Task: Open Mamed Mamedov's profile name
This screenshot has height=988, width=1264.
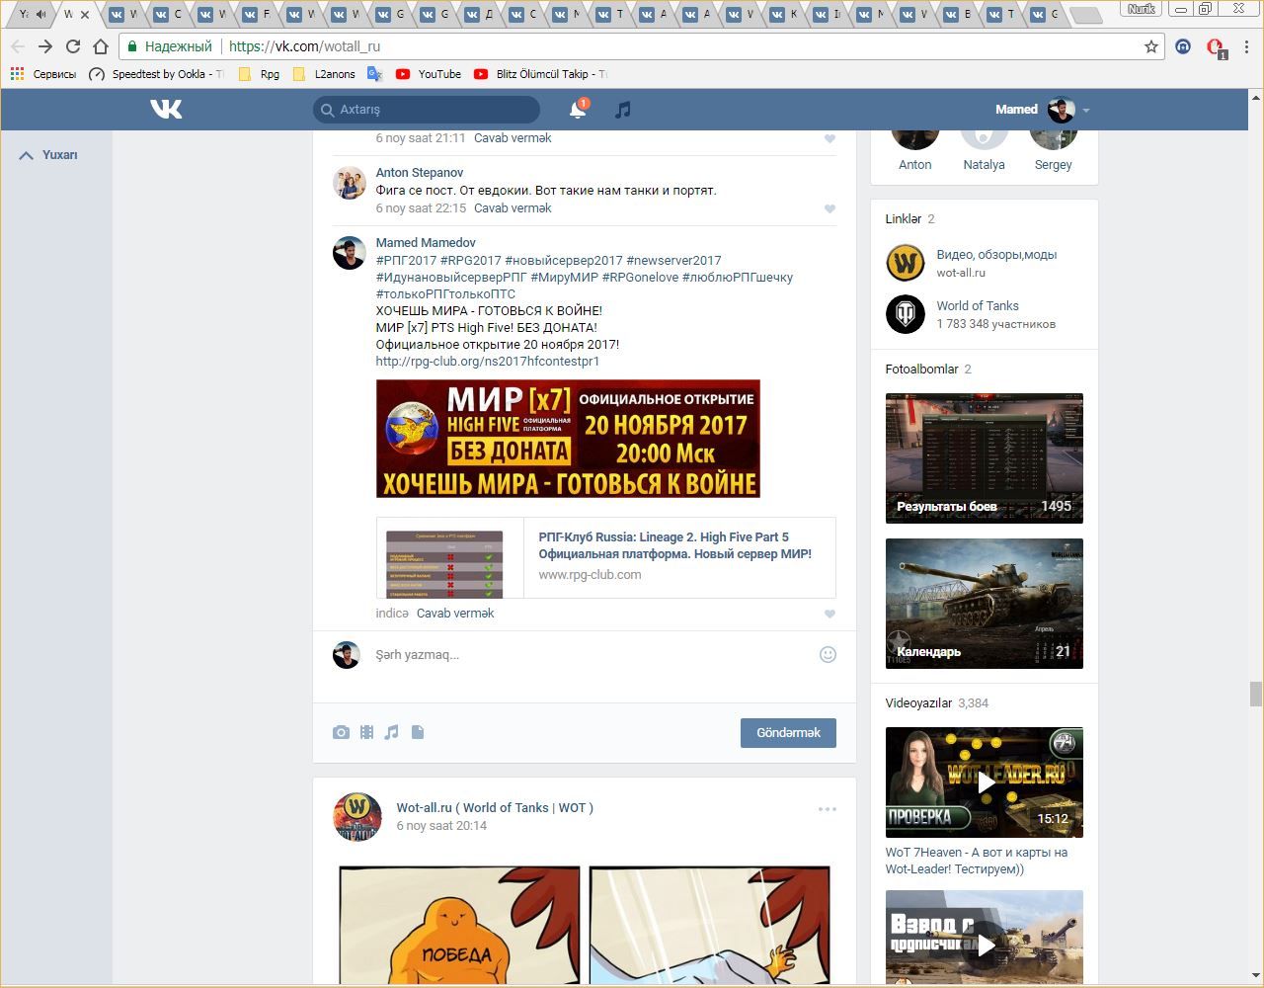Action: (x=426, y=243)
